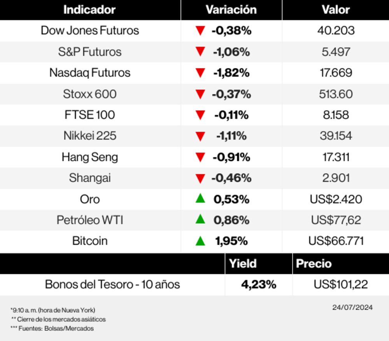Image resolution: width=389 pixels, height=341 pixels.
Task: Click the Hang Seng red down arrow
Action: pyautogui.click(x=200, y=157)
